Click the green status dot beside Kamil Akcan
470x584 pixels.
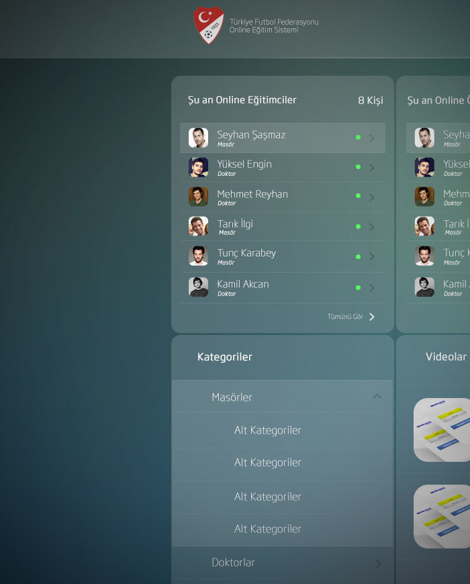click(x=358, y=287)
